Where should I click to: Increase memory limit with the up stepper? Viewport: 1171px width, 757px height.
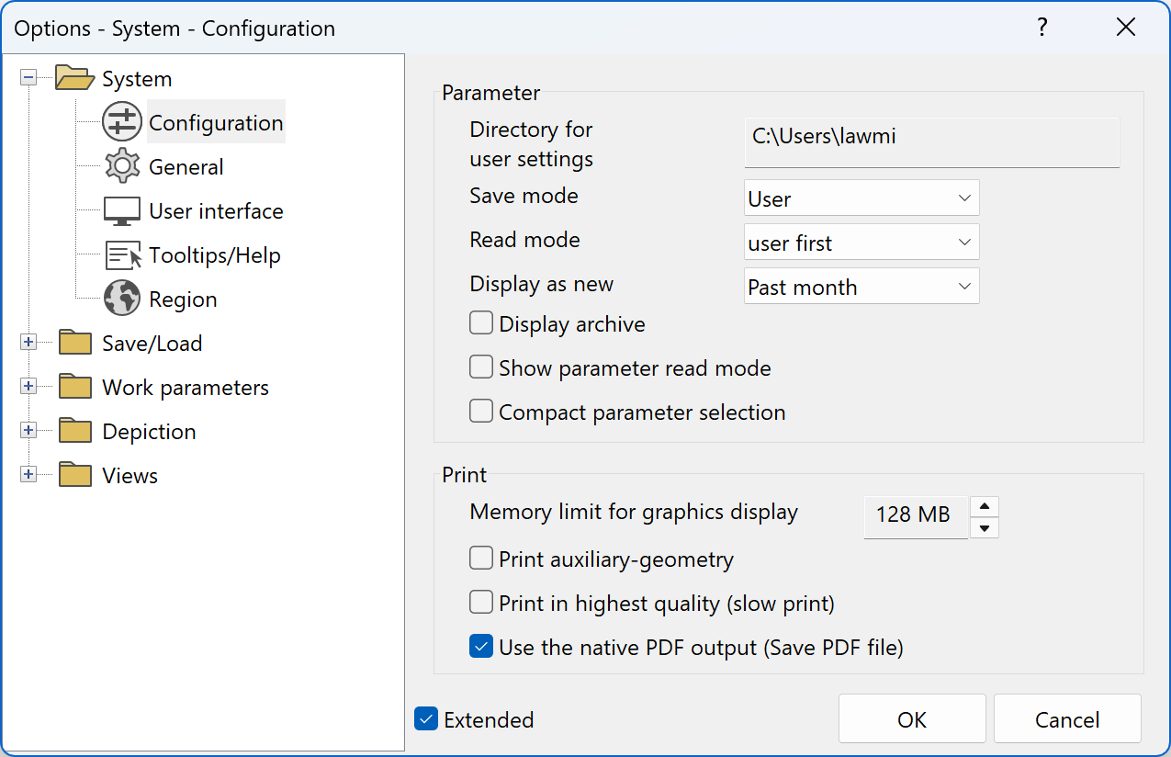coord(984,505)
